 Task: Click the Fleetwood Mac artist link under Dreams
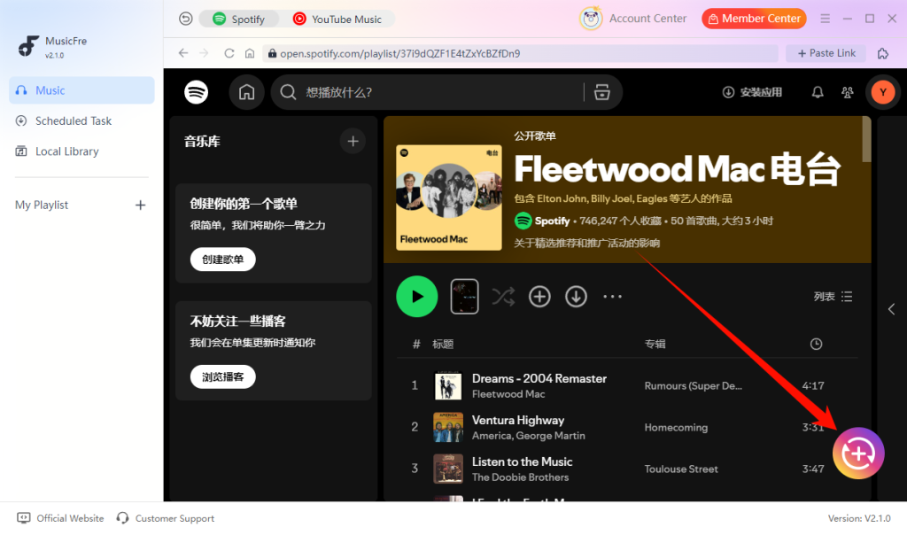point(508,394)
